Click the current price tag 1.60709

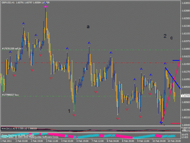185,96
